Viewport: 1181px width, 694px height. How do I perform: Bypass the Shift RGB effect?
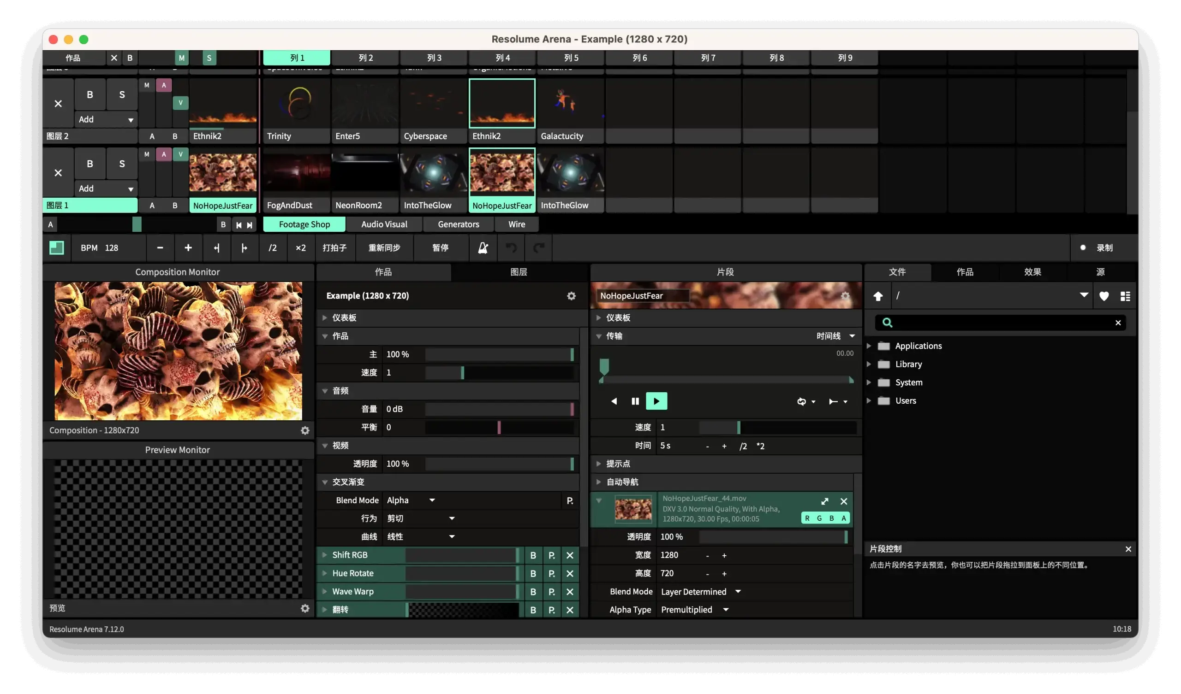tap(533, 555)
